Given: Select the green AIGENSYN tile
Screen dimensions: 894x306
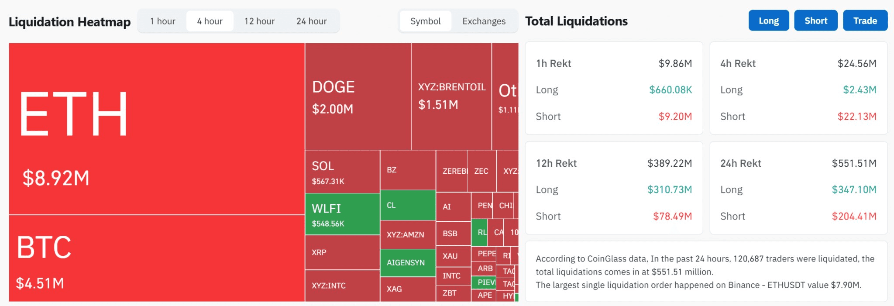Looking at the screenshot, I should pyautogui.click(x=408, y=262).
